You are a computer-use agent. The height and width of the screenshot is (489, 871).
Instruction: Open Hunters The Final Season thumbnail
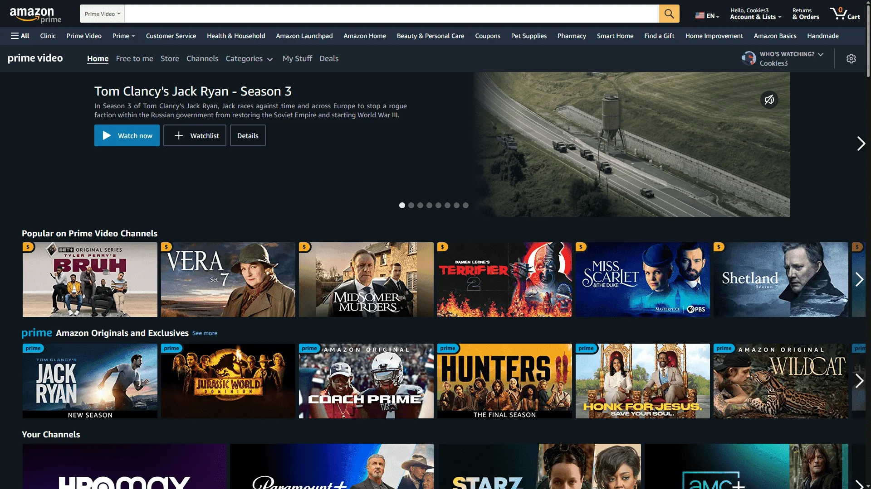point(504,381)
